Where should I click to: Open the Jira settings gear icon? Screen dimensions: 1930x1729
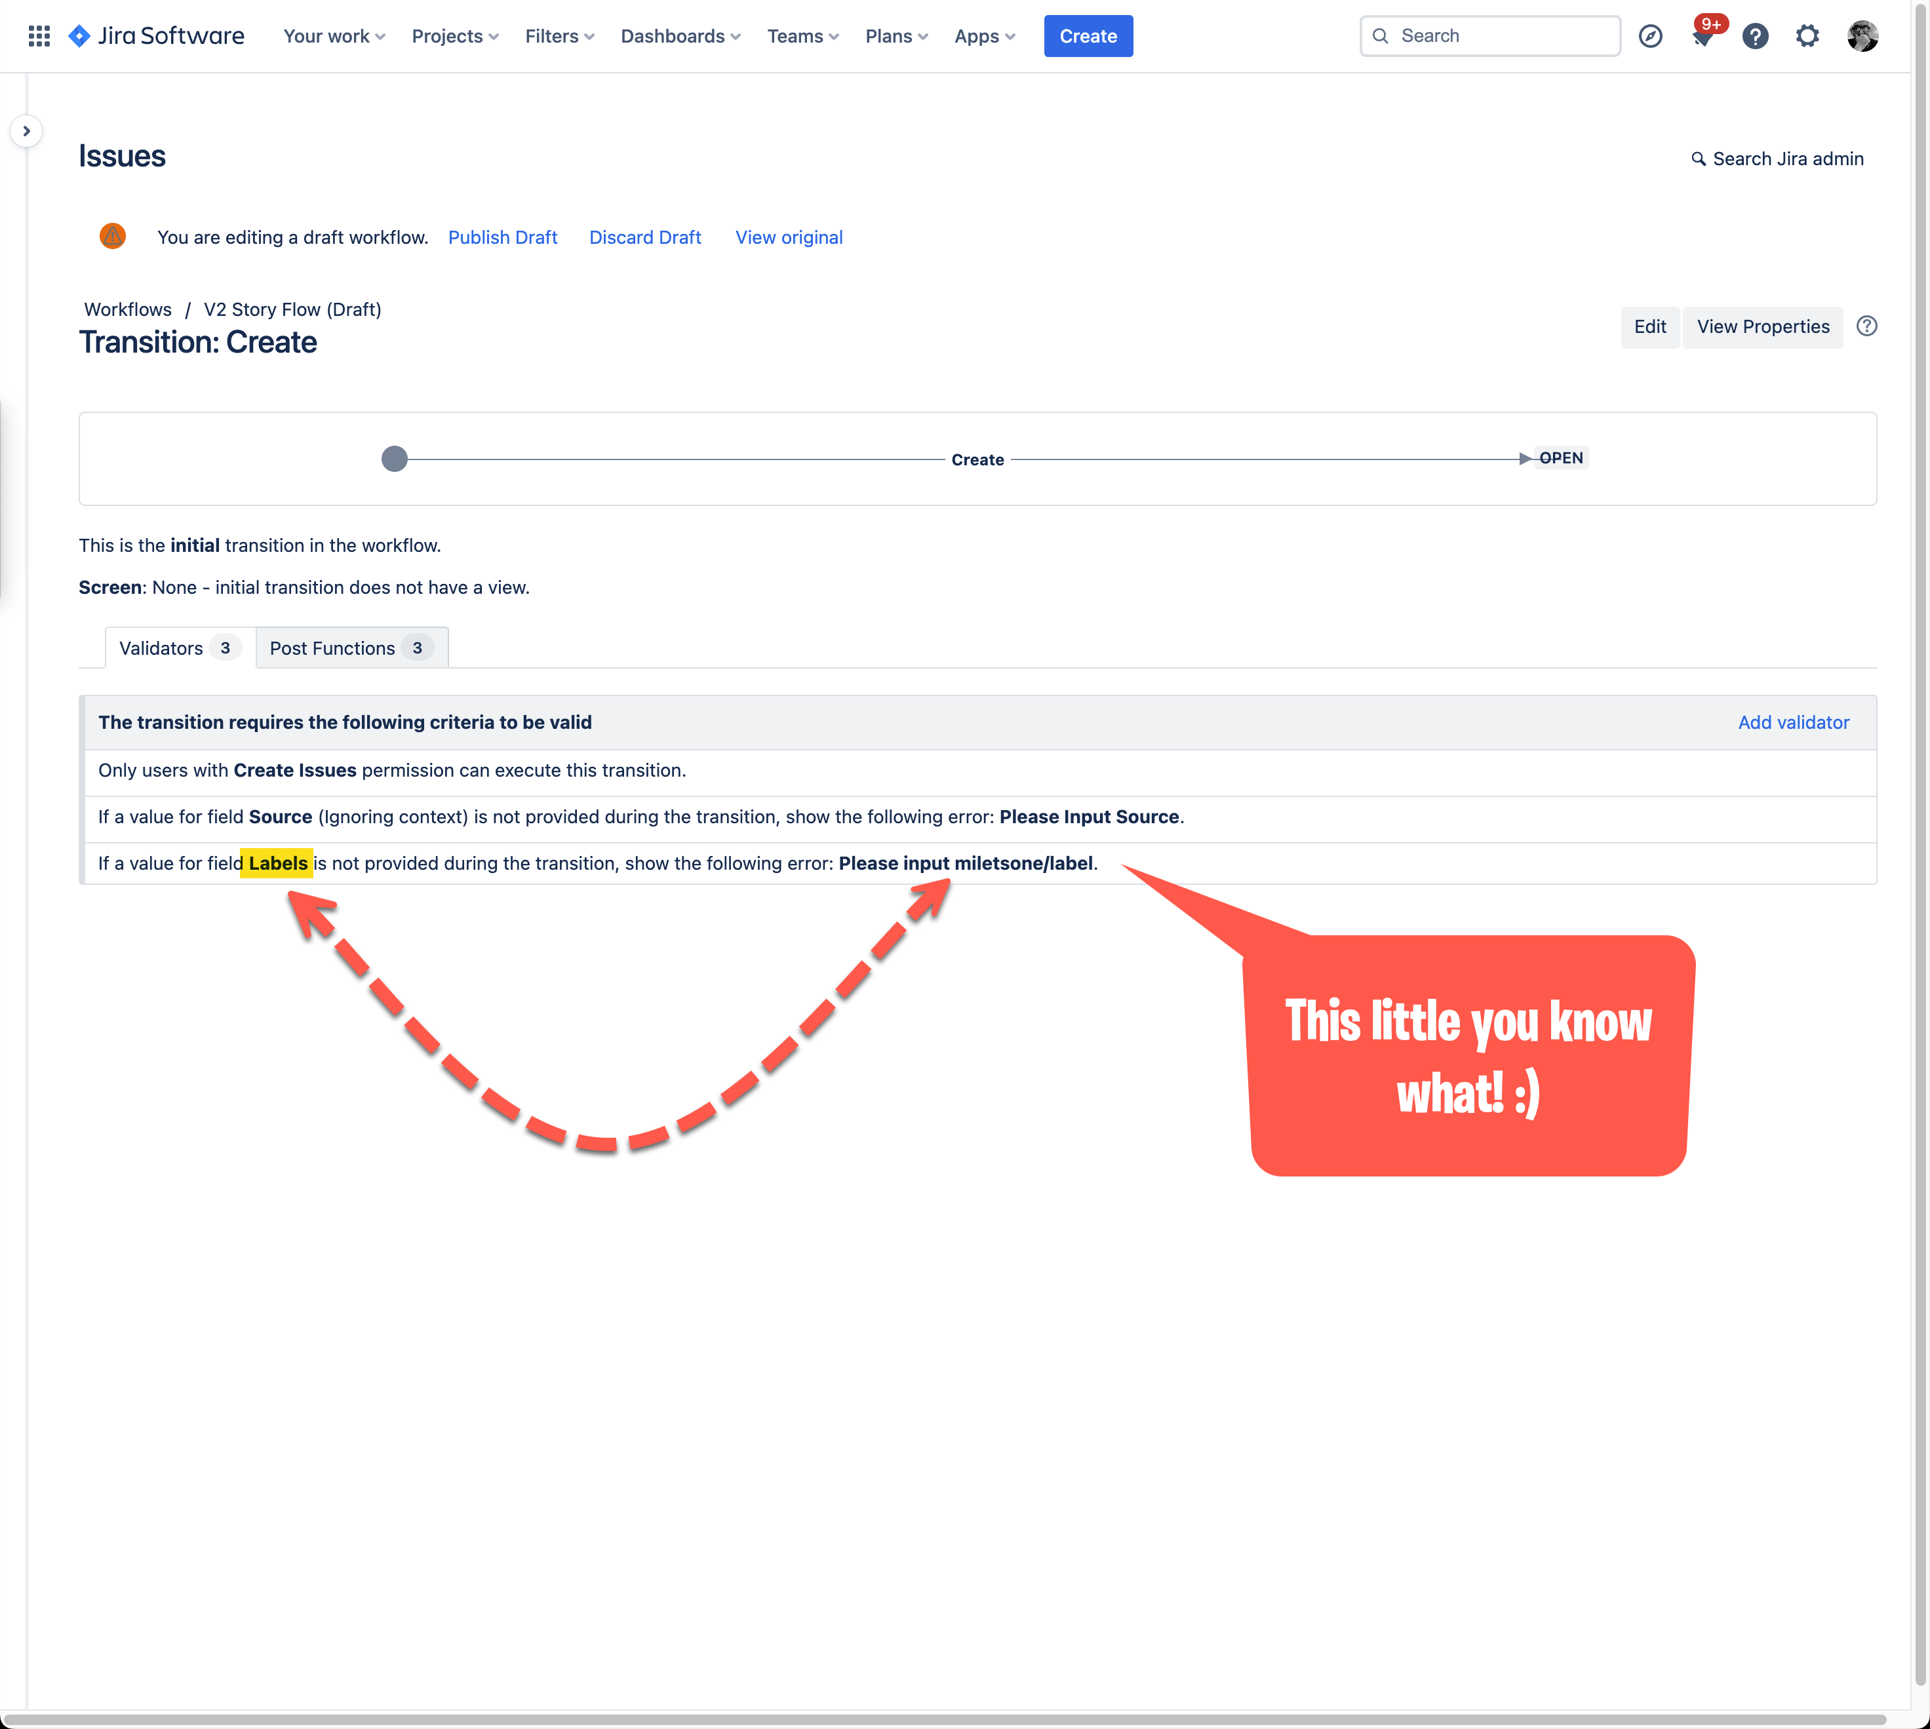1808,36
